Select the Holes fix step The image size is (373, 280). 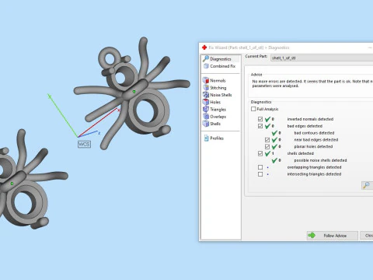211,102
